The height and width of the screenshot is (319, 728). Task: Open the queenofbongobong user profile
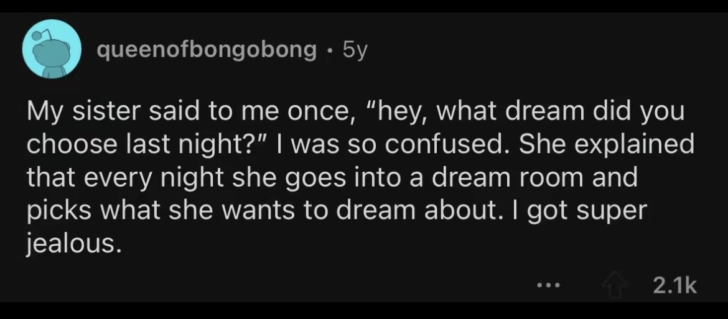206,50
